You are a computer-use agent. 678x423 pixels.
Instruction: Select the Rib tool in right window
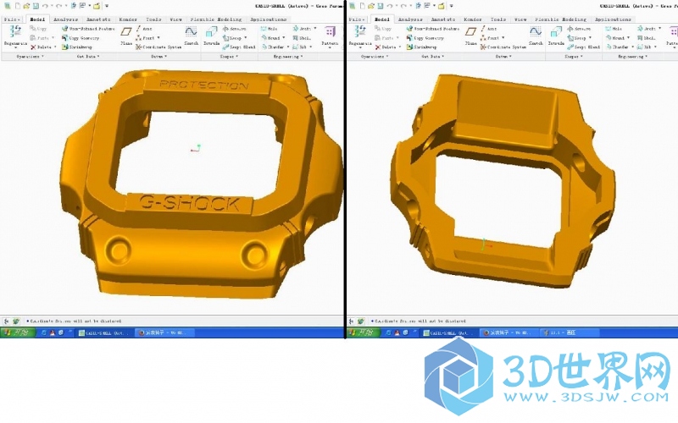tap(644, 47)
